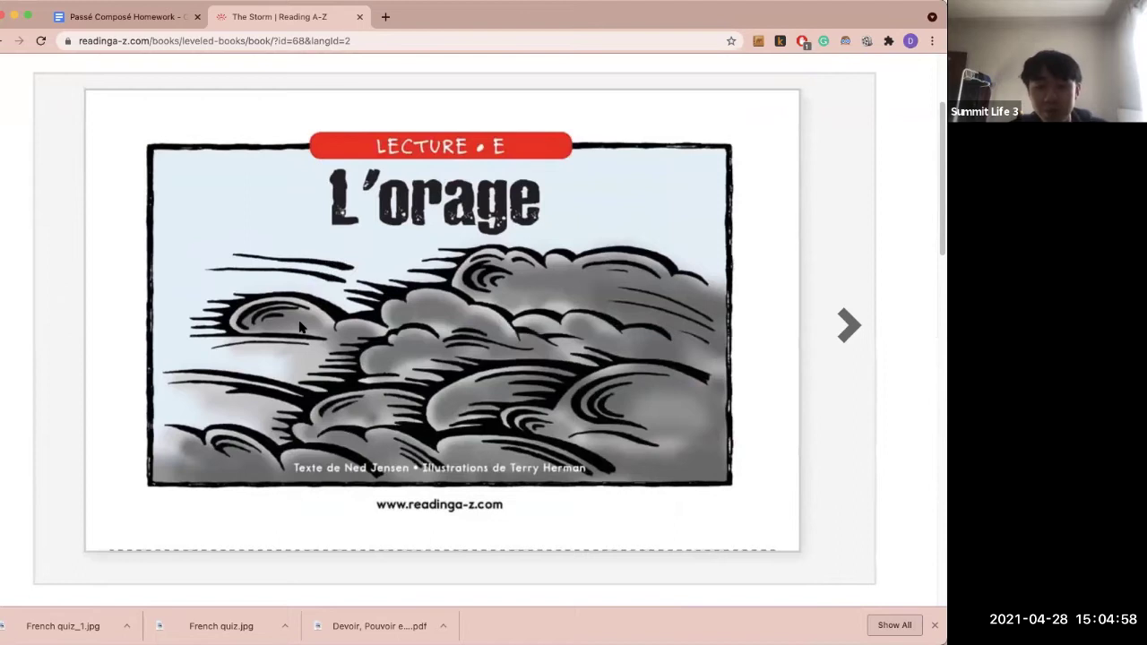Viewport: 1147px width, 645px height.
Task: Expand options for French quiz.jpg download
Action: 285,626
